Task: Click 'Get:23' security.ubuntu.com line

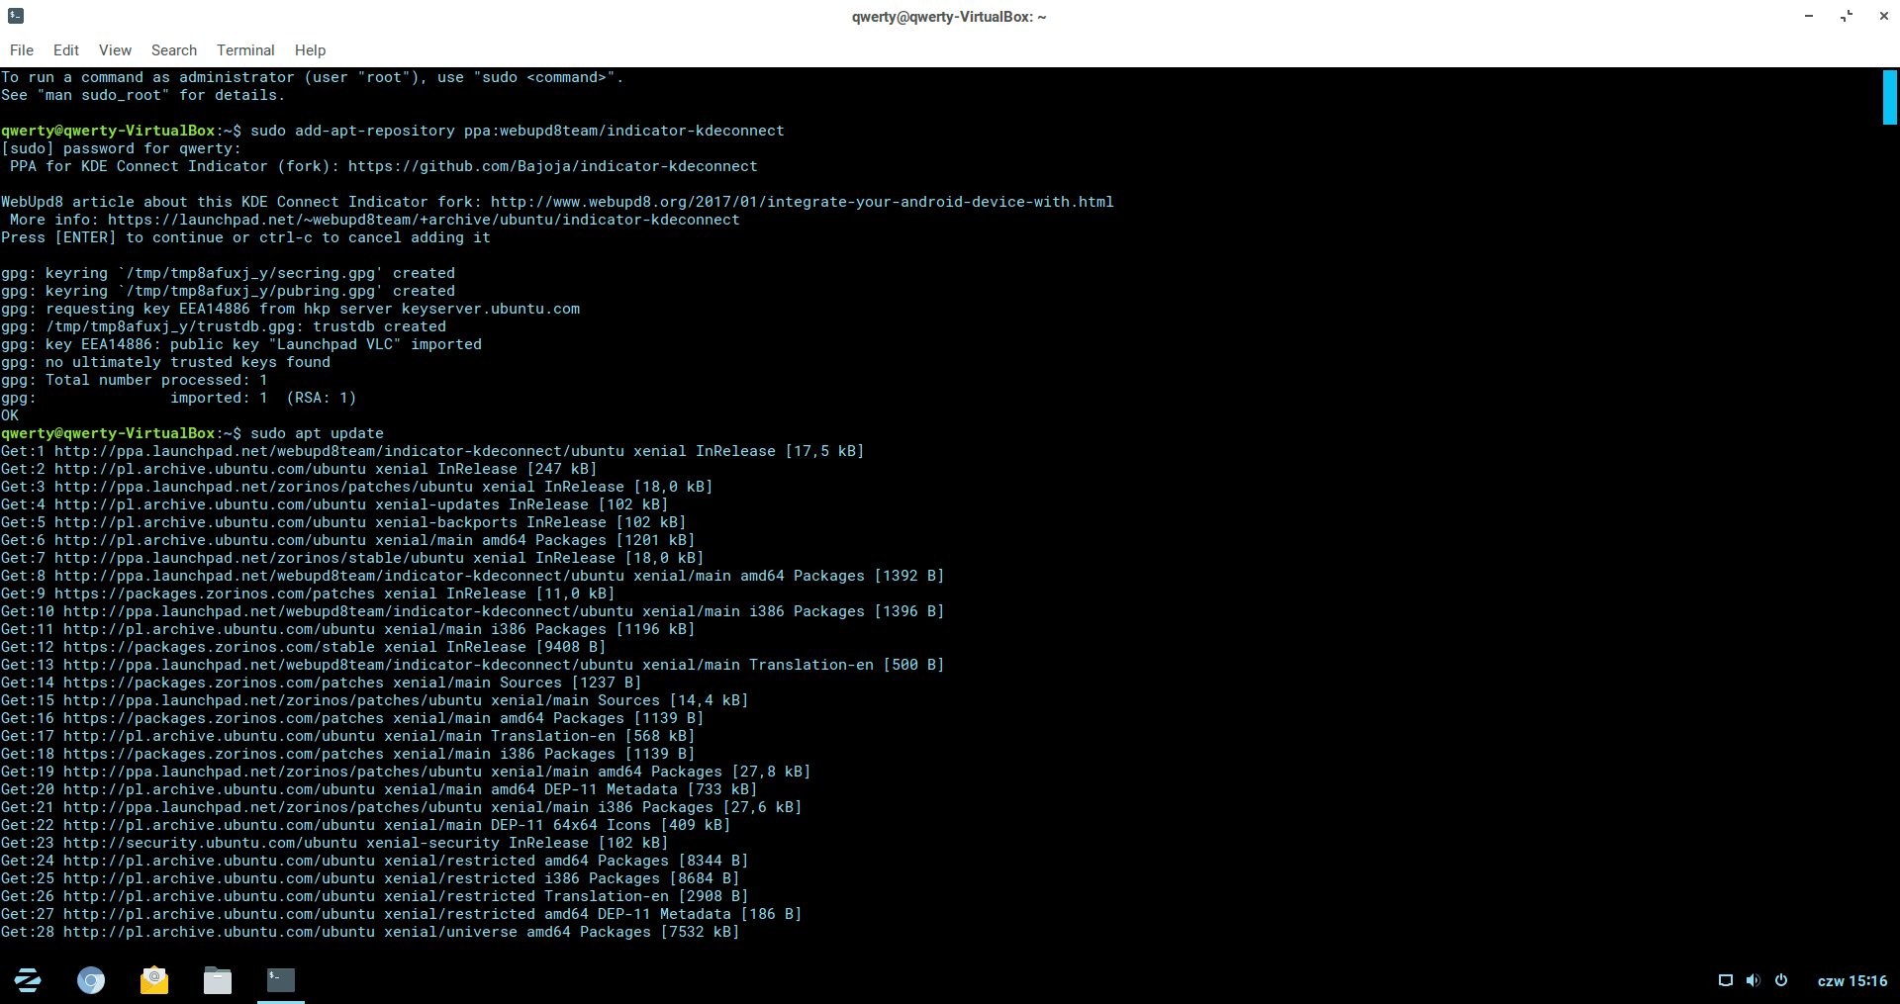Action: pos(334,843)
